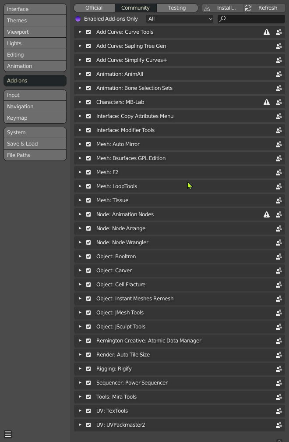
Task: Click community icon on LoopTools row
Action: (279, 186)
